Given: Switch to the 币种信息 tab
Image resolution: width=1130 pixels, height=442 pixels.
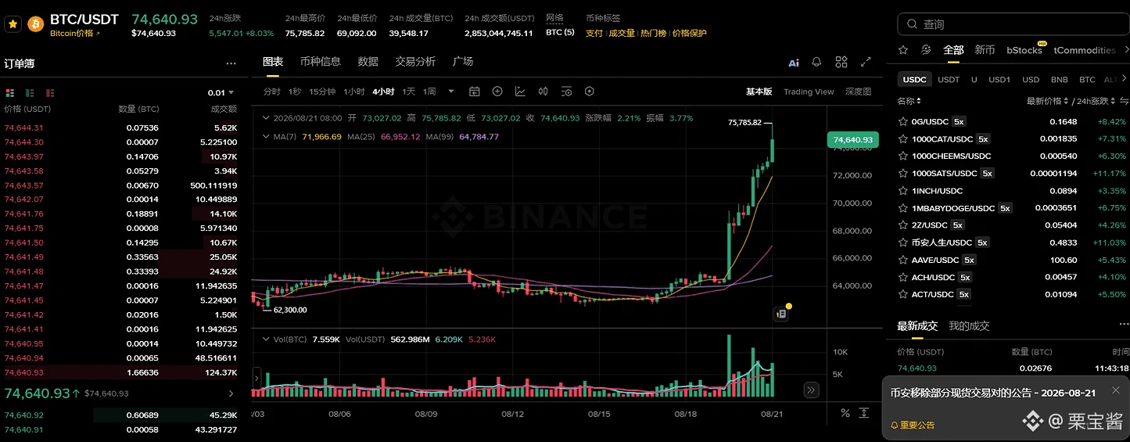Looking at the screenshot, I should 321,61.
